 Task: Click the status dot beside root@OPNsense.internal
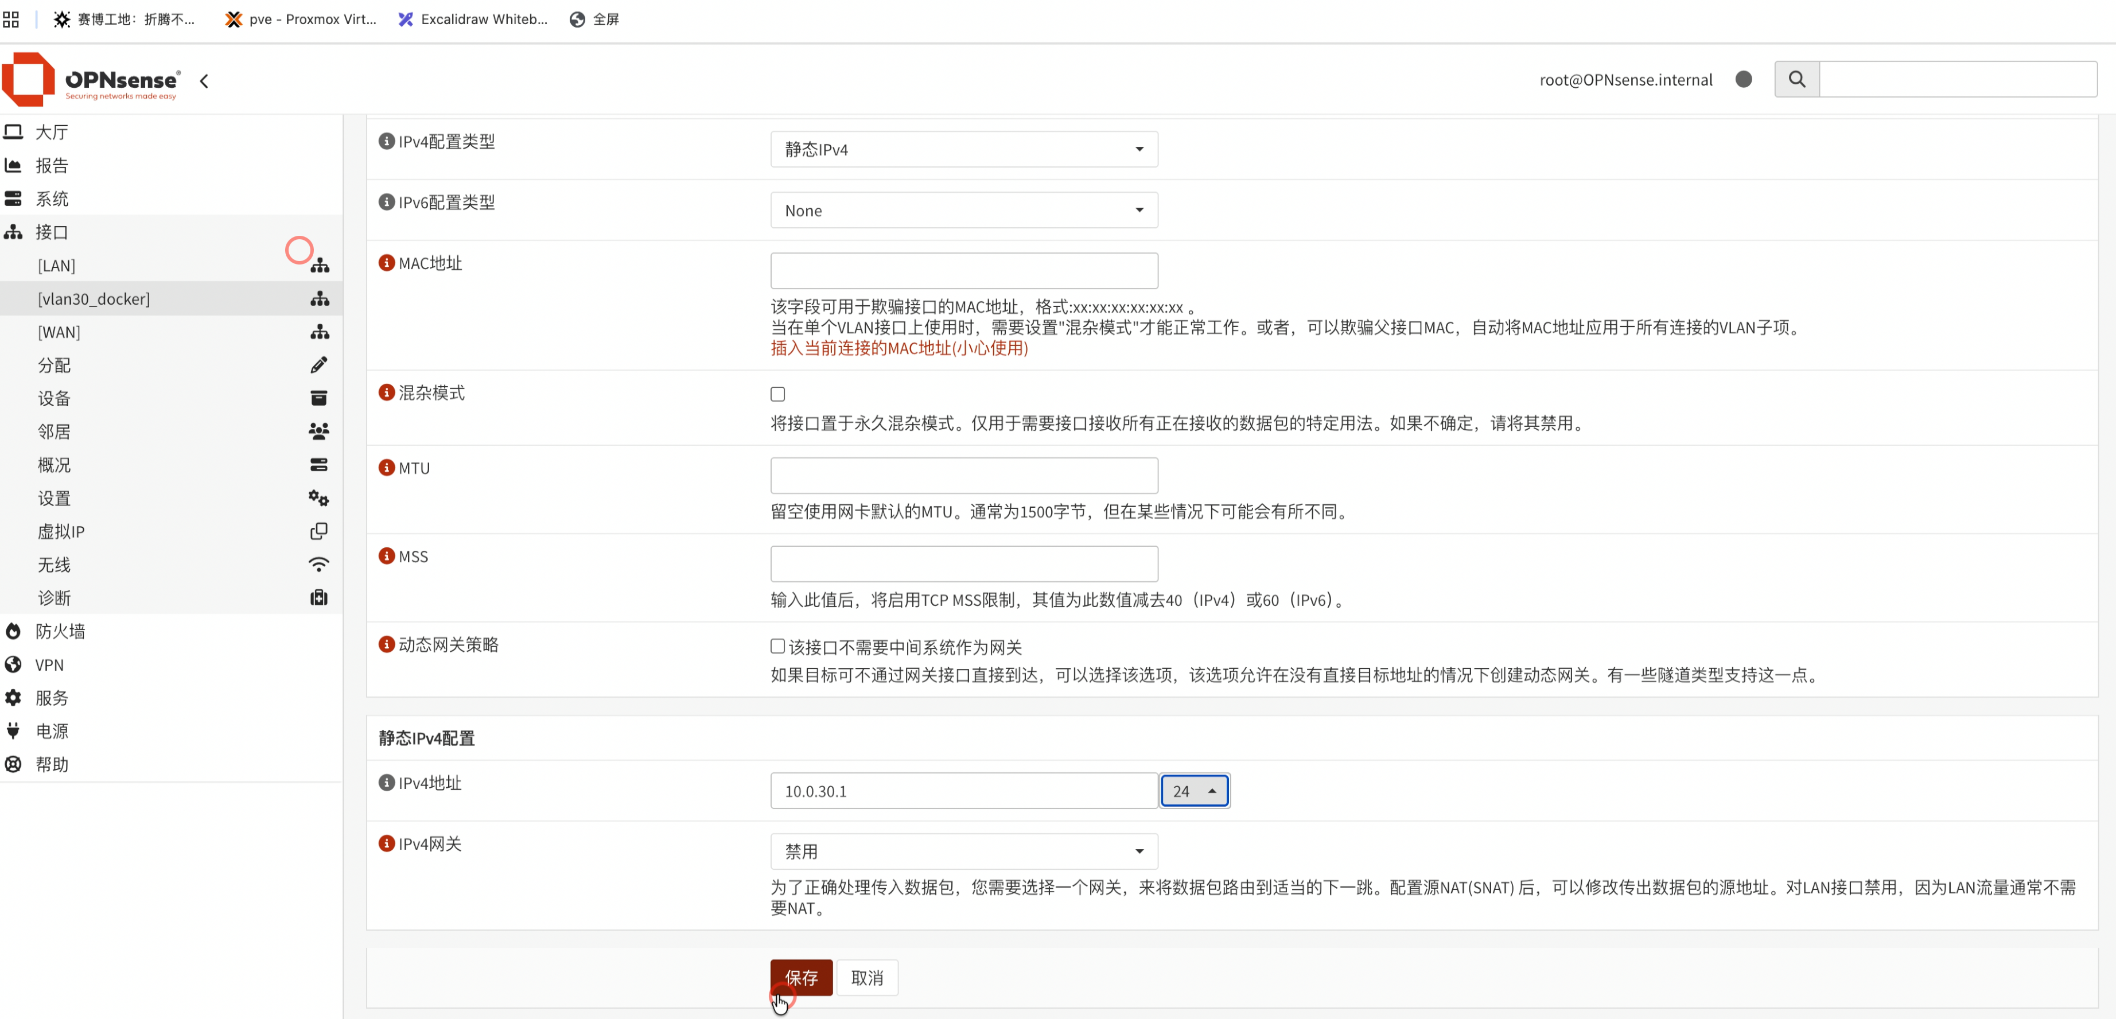tap(1743, 79)
